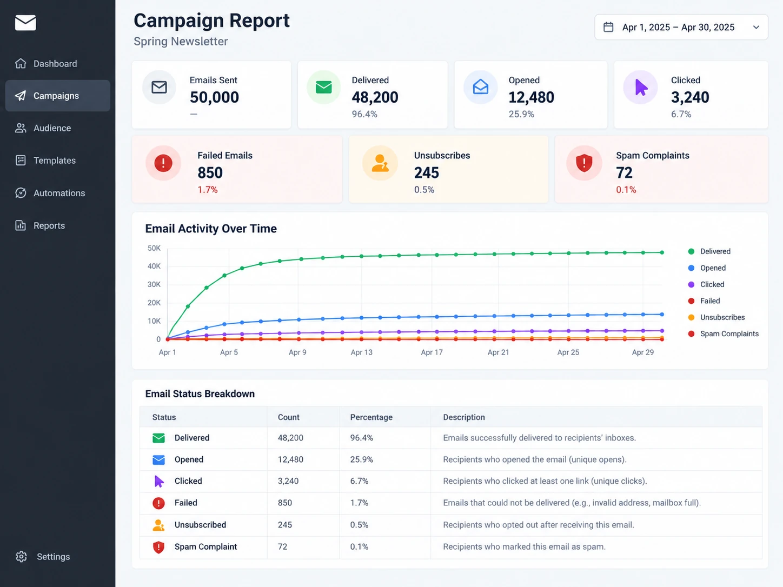783x587 pixels.
Task: Click the Failed row red alert icon
Action: (x=158, y=503)
